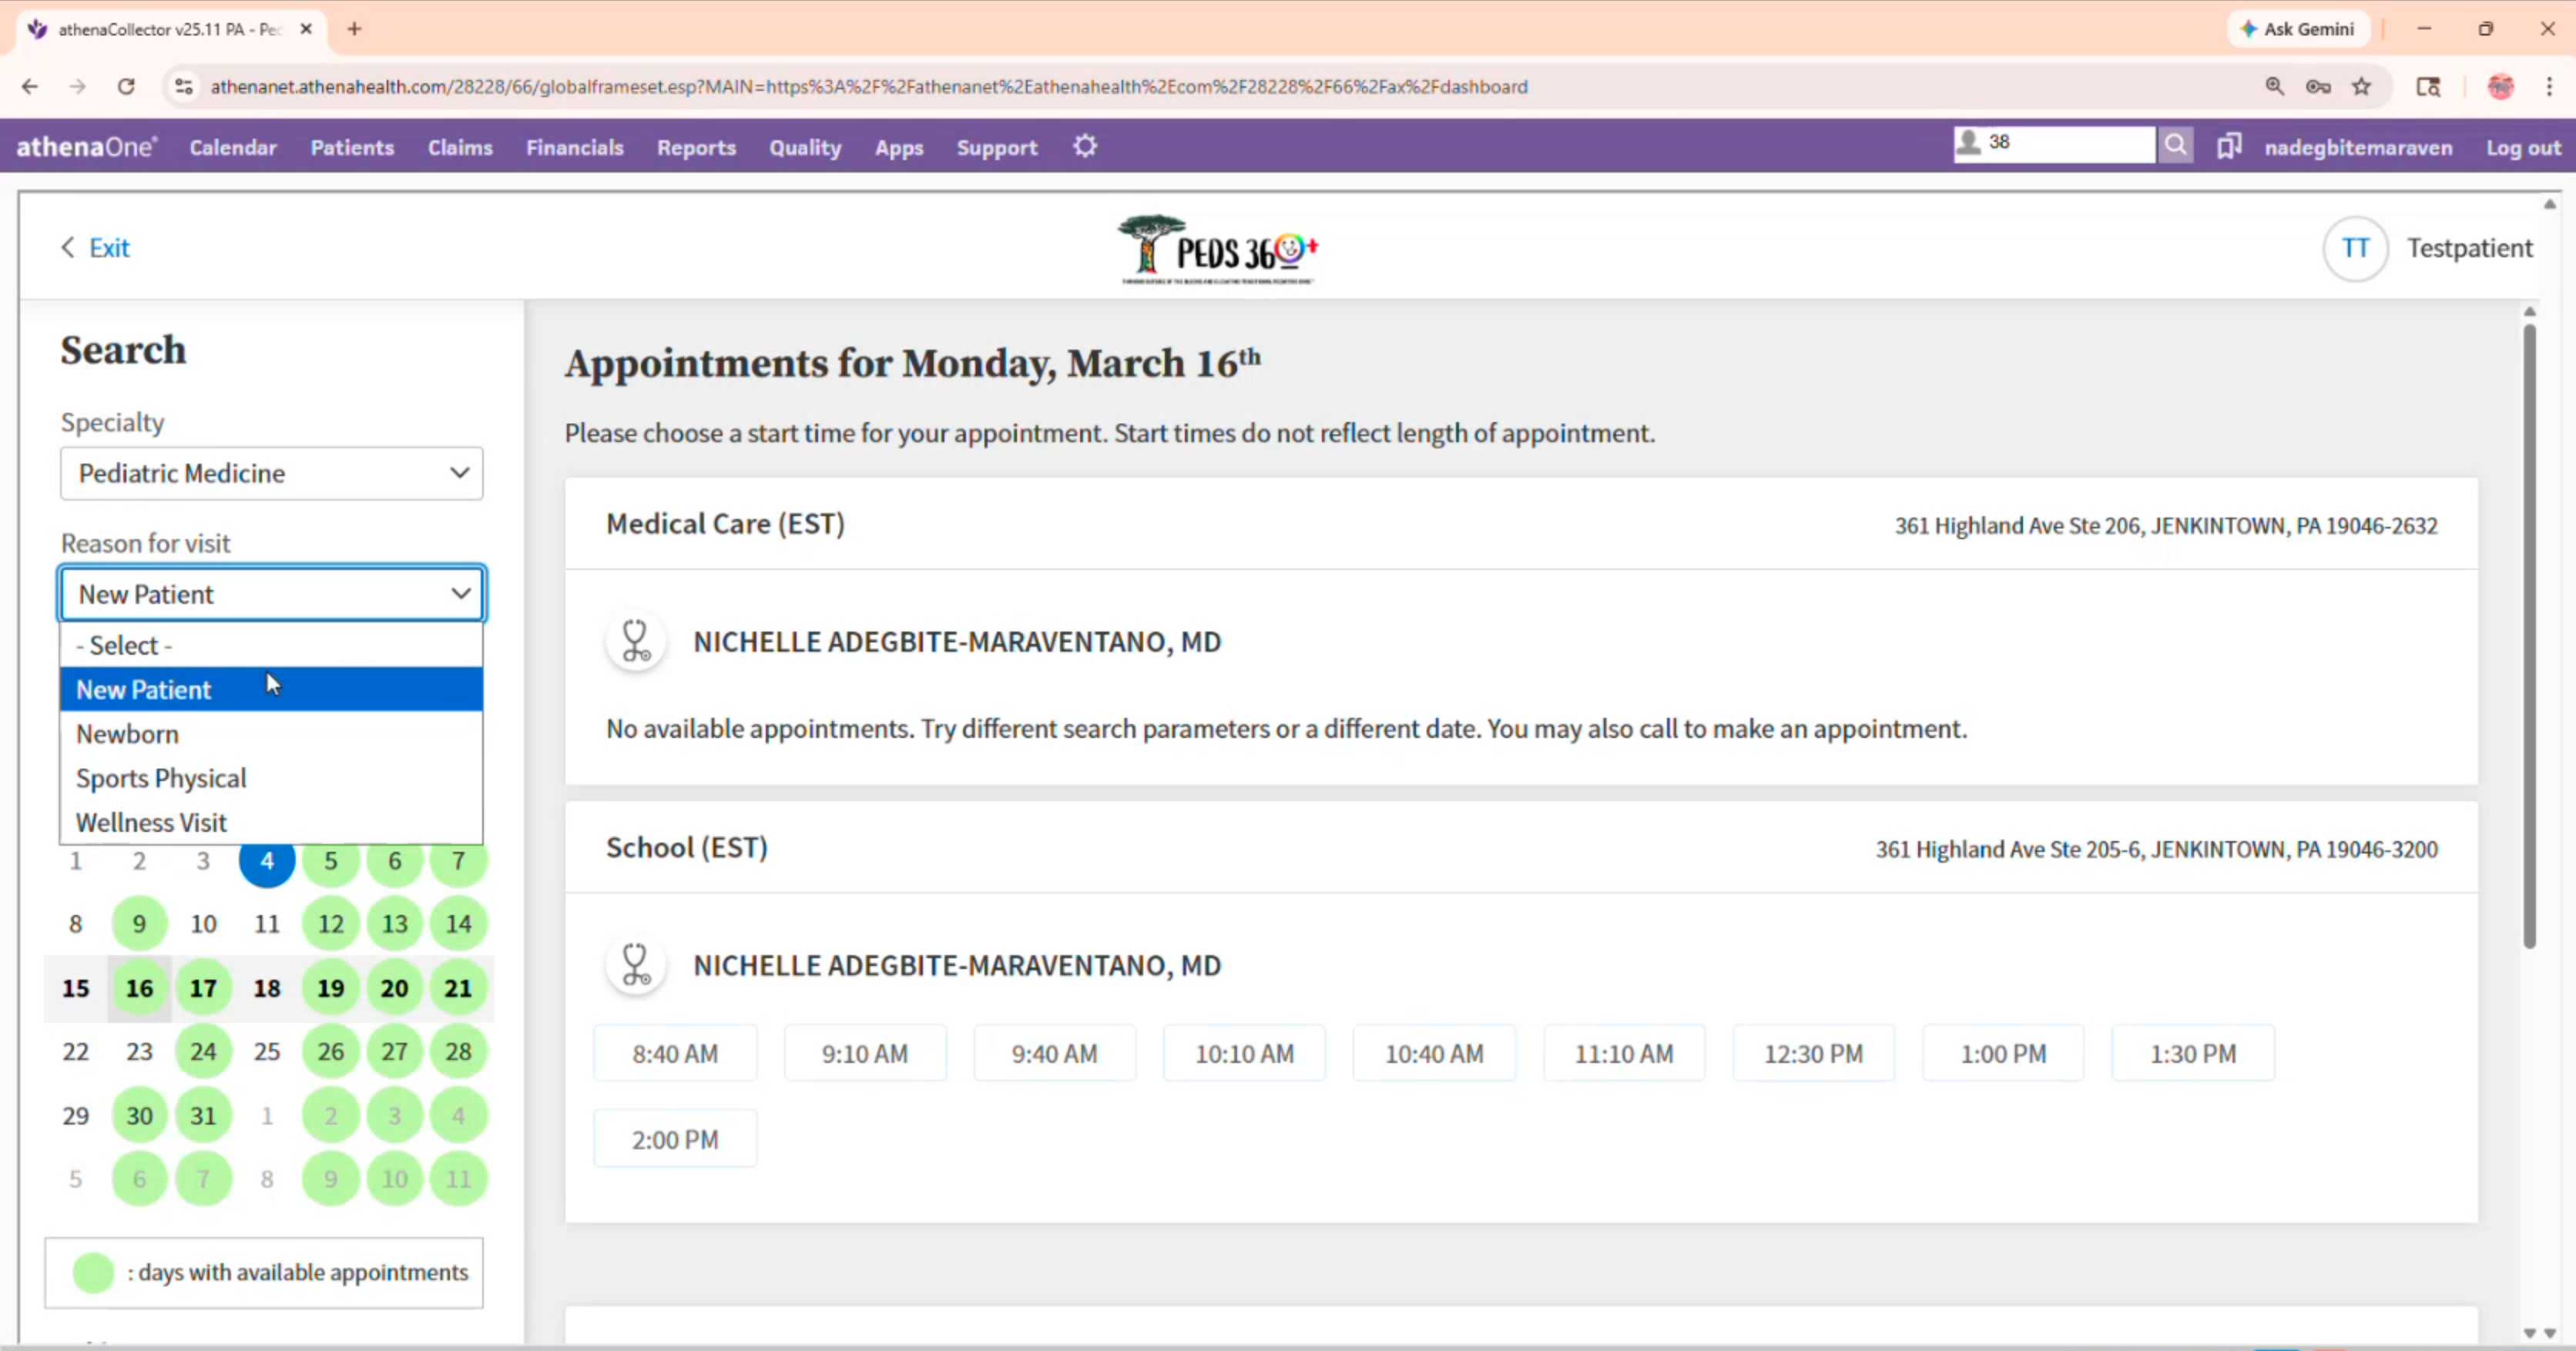Choose Wellness Visit in dropdown list
Viewport: 2576px width, 1351px height.
(x=152, y=822)
